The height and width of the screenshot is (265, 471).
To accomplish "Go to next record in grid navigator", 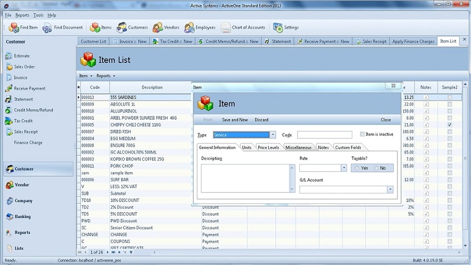I will [107, 252].
